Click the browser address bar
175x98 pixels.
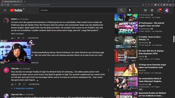tap(76, 5)
